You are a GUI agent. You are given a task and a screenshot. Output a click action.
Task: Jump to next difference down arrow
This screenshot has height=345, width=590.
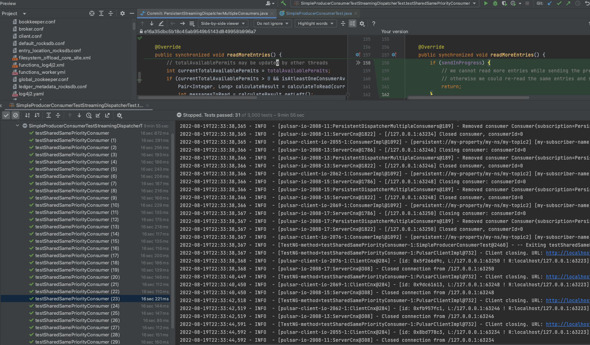coord(152,23)
